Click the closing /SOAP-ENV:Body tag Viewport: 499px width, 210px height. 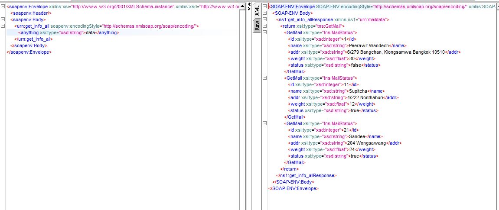(x=293, y=182)
